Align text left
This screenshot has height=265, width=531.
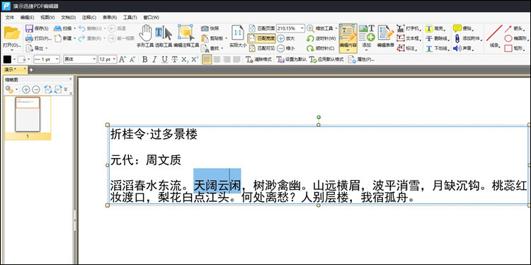pyautogui.click(x=206, y=60)
